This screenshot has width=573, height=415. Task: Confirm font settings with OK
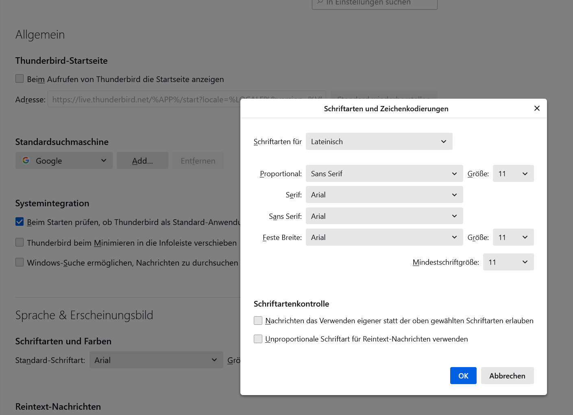click(x=463, y=376)
